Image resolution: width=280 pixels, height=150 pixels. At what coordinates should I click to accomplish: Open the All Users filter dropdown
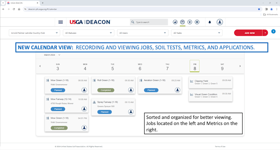(143, 33)
